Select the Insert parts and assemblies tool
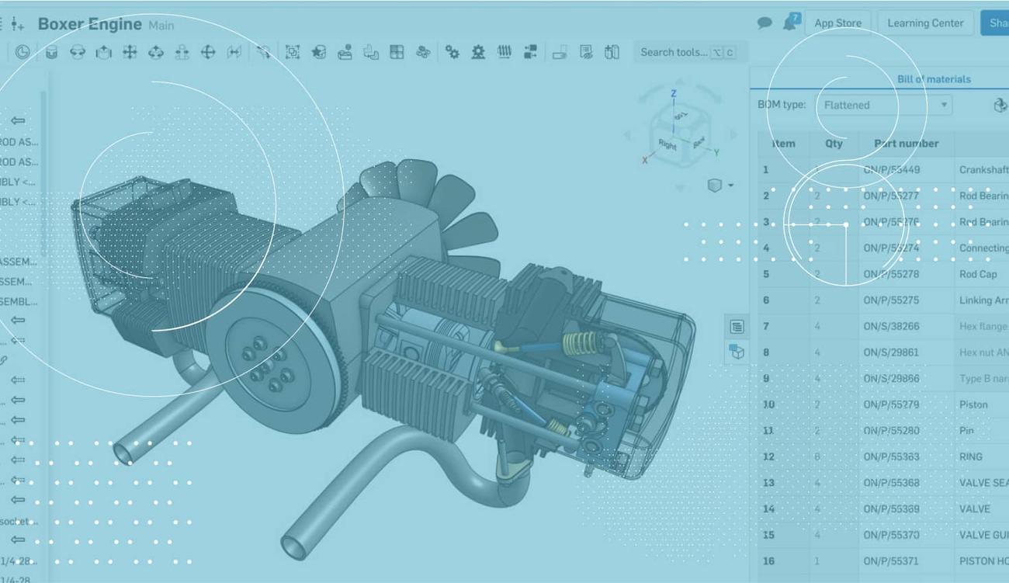 click(x=51, y=52)
